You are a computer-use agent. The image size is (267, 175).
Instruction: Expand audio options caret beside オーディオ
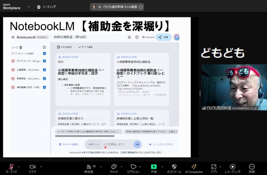18,167
